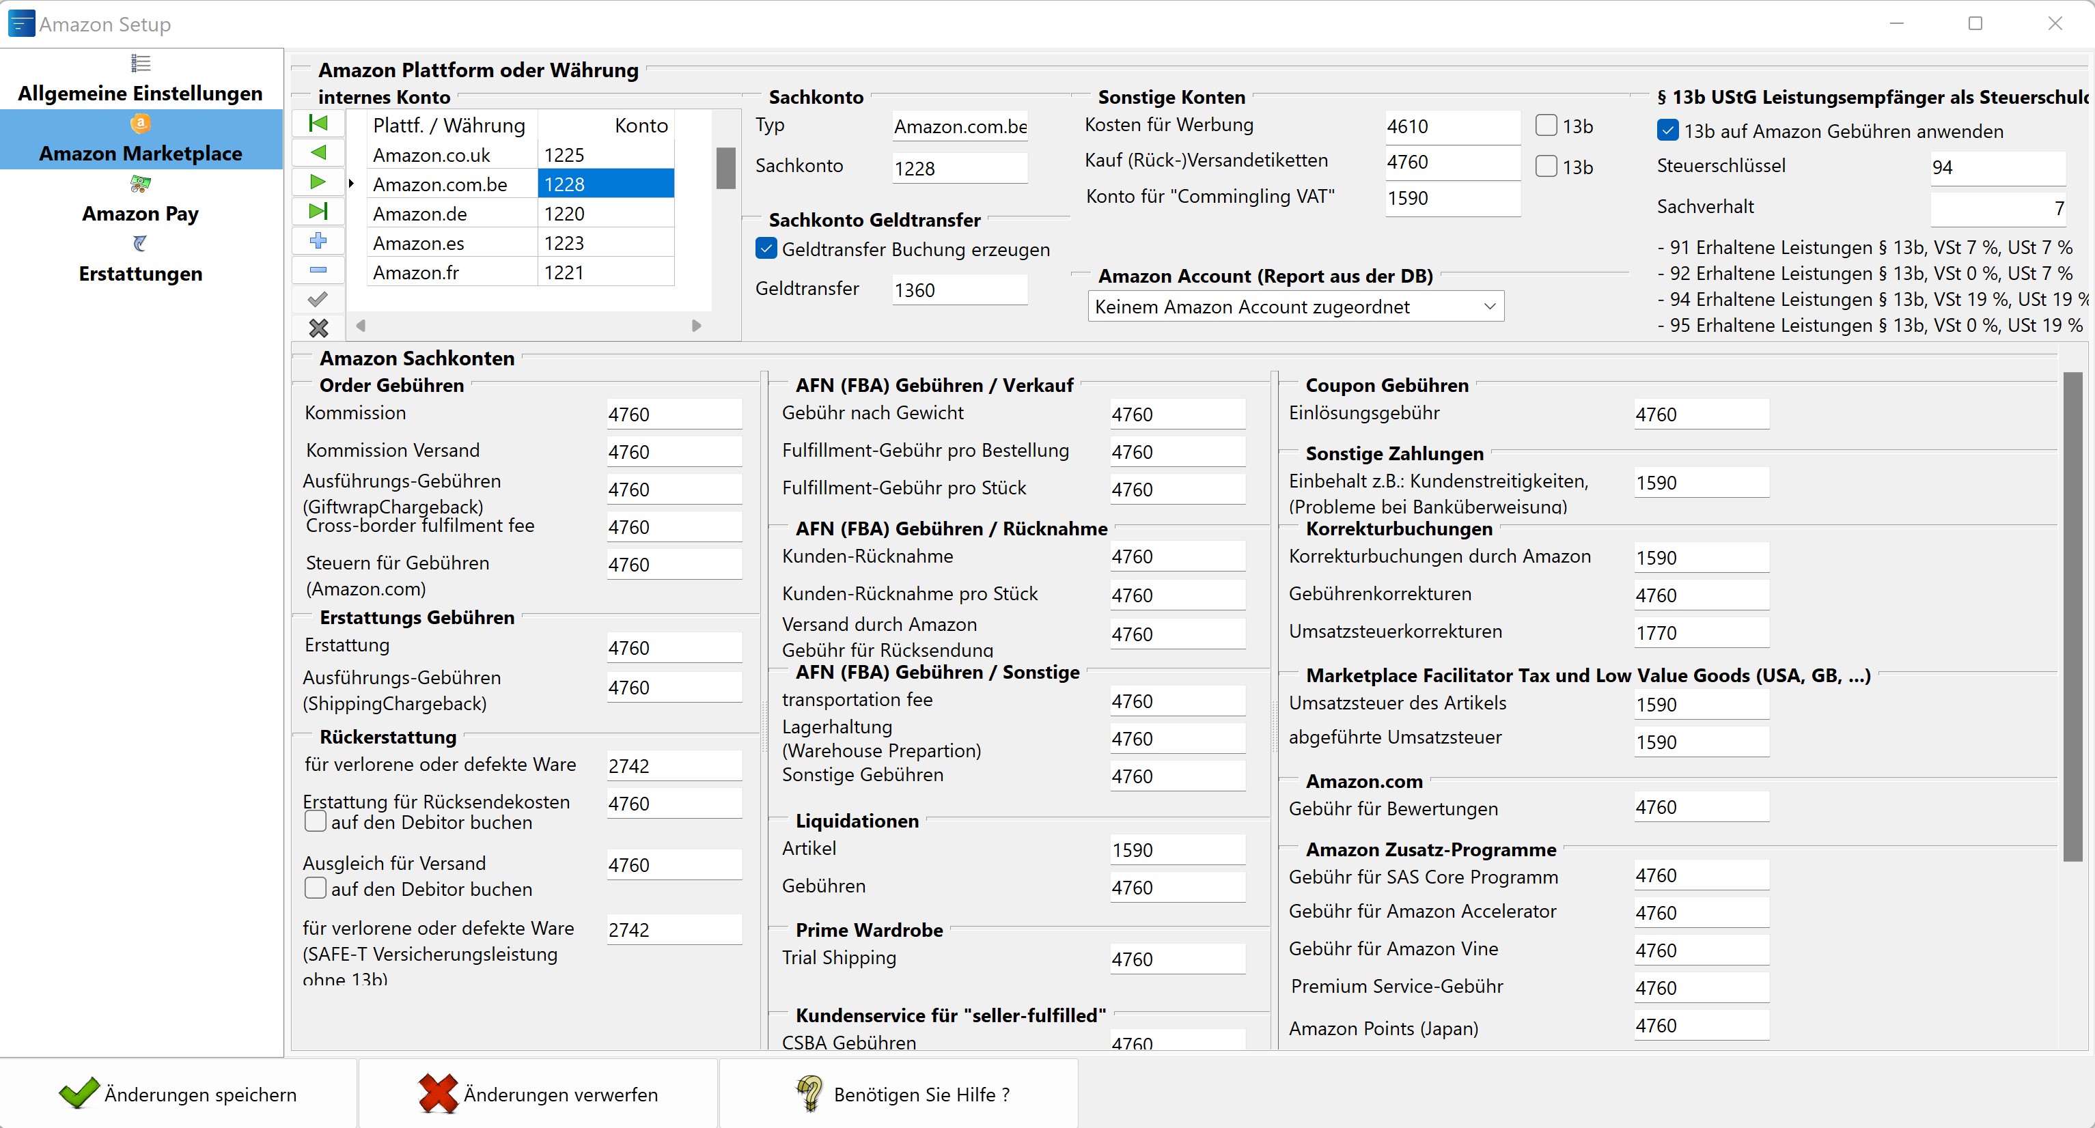Click the Typ field Amazon.com.be
Screen dimensions: 2095x1128
click(960, 126)
